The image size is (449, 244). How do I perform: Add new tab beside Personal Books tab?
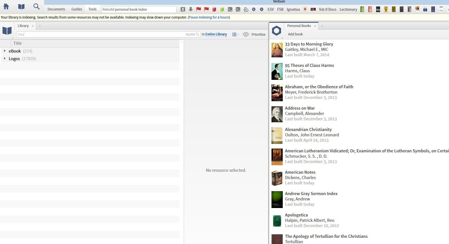(x=322, y=26)
